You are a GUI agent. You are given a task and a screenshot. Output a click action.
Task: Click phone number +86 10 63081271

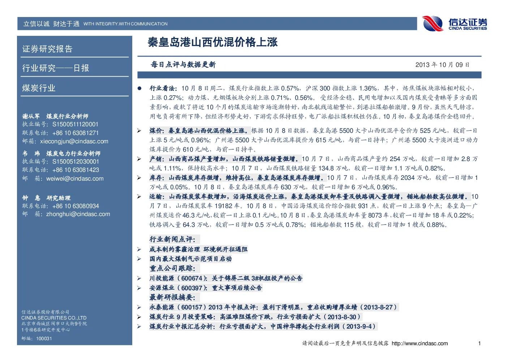pos(76,133)
